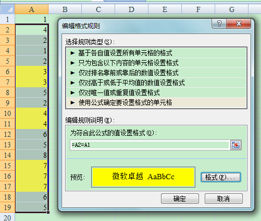Select row 7 header
Screen dimensions: 261x221
[x=7, y=82]
